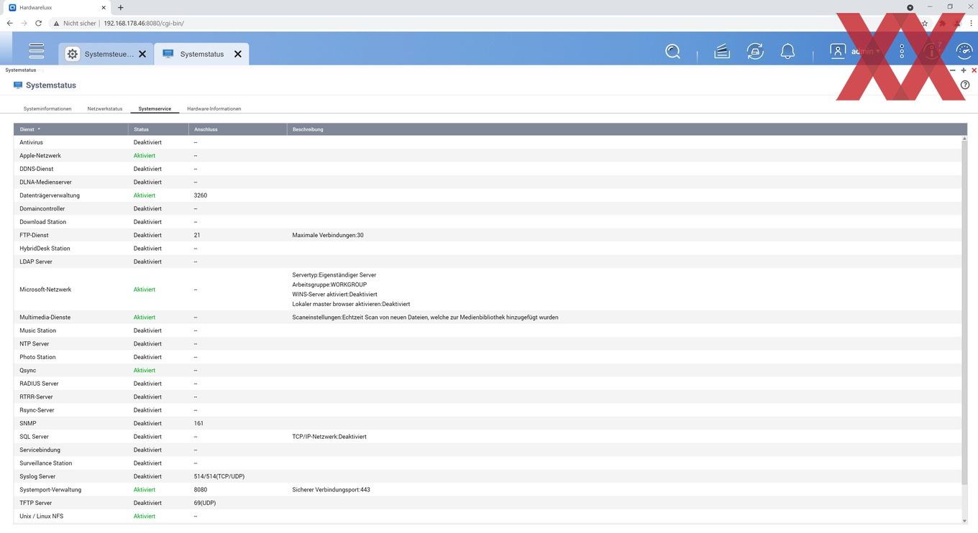The image size is (978, 533).
Task: Show background tasks stack icon
Action: click(722, 52)
